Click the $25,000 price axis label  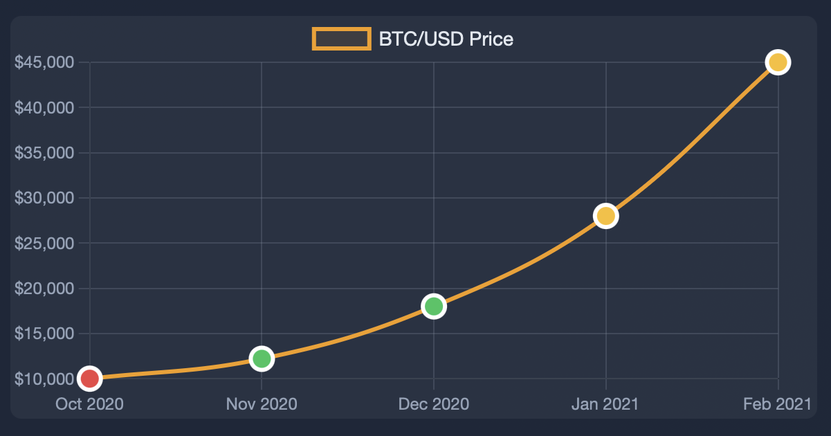pyautogui.click(x=44, y=243)
